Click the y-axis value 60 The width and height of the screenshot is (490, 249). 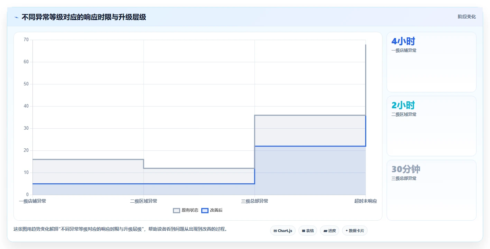click(26, 62)
